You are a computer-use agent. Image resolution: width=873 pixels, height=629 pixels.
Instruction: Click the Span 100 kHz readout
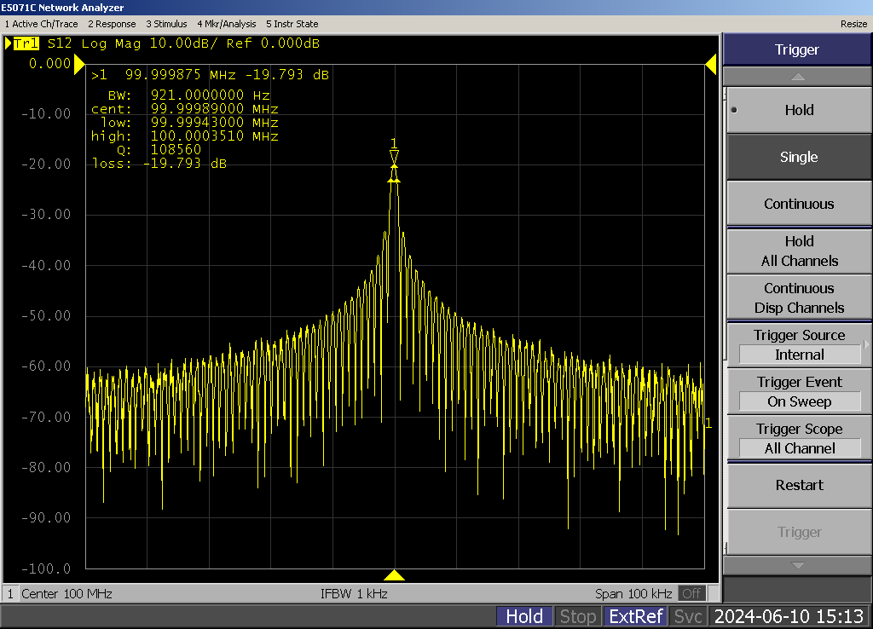(634, 593)
